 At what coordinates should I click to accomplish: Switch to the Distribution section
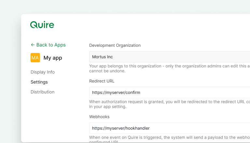coord(43,92)
